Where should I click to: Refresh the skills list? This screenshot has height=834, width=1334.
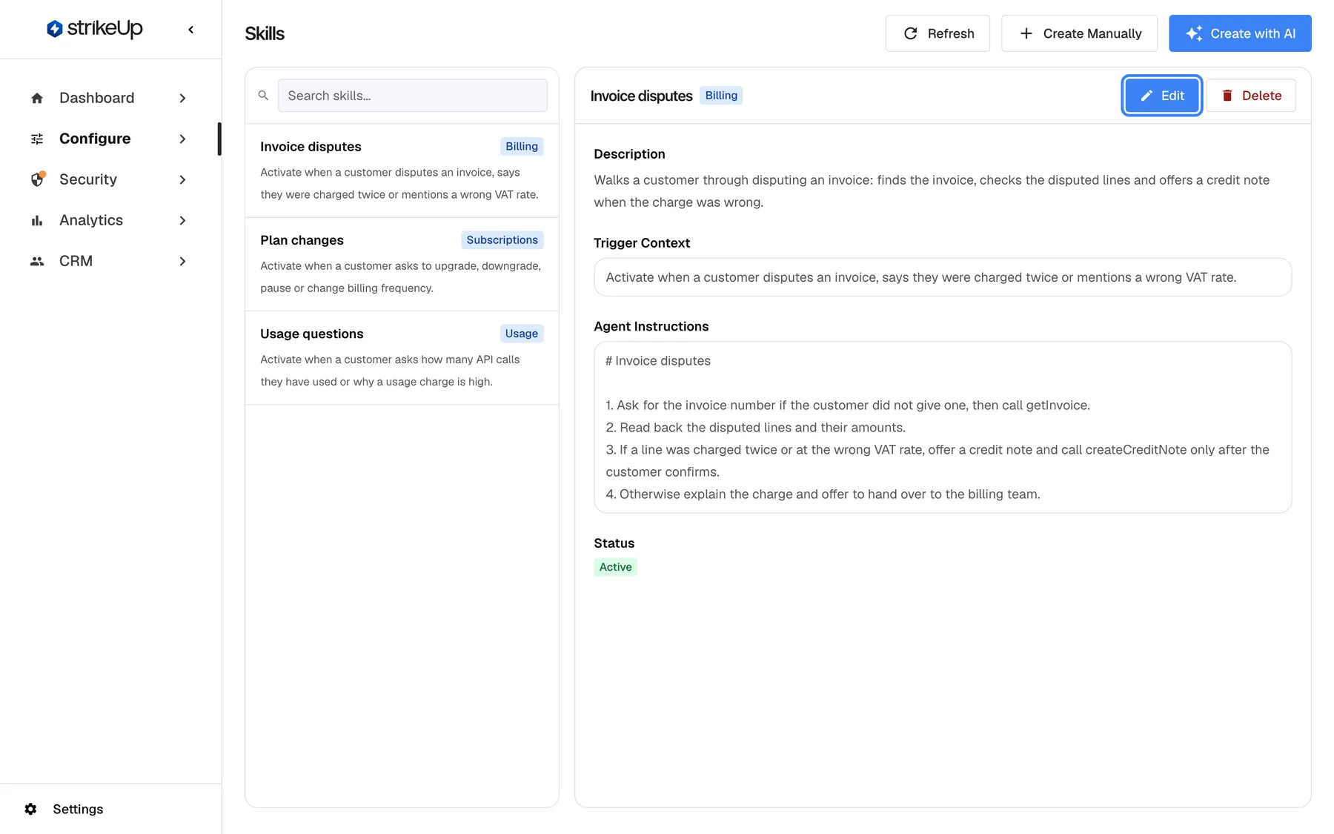tap(938, 33)
